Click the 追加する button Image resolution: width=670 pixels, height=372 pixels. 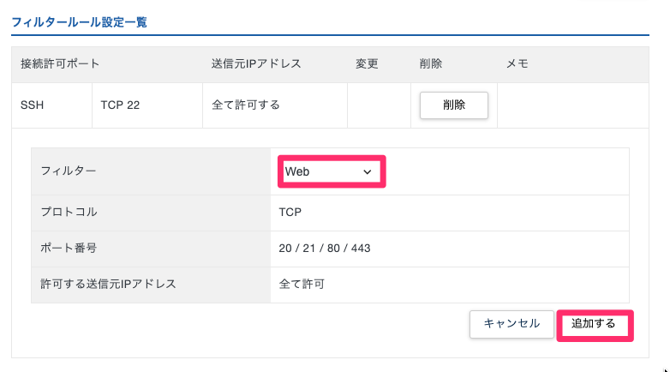[594, 324]
